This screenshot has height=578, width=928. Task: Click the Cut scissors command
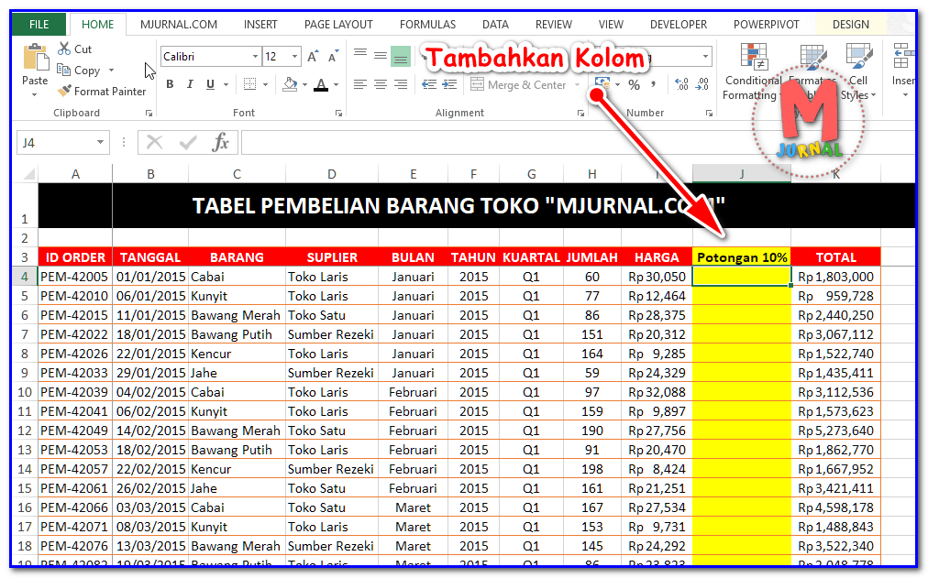(74, 49)
